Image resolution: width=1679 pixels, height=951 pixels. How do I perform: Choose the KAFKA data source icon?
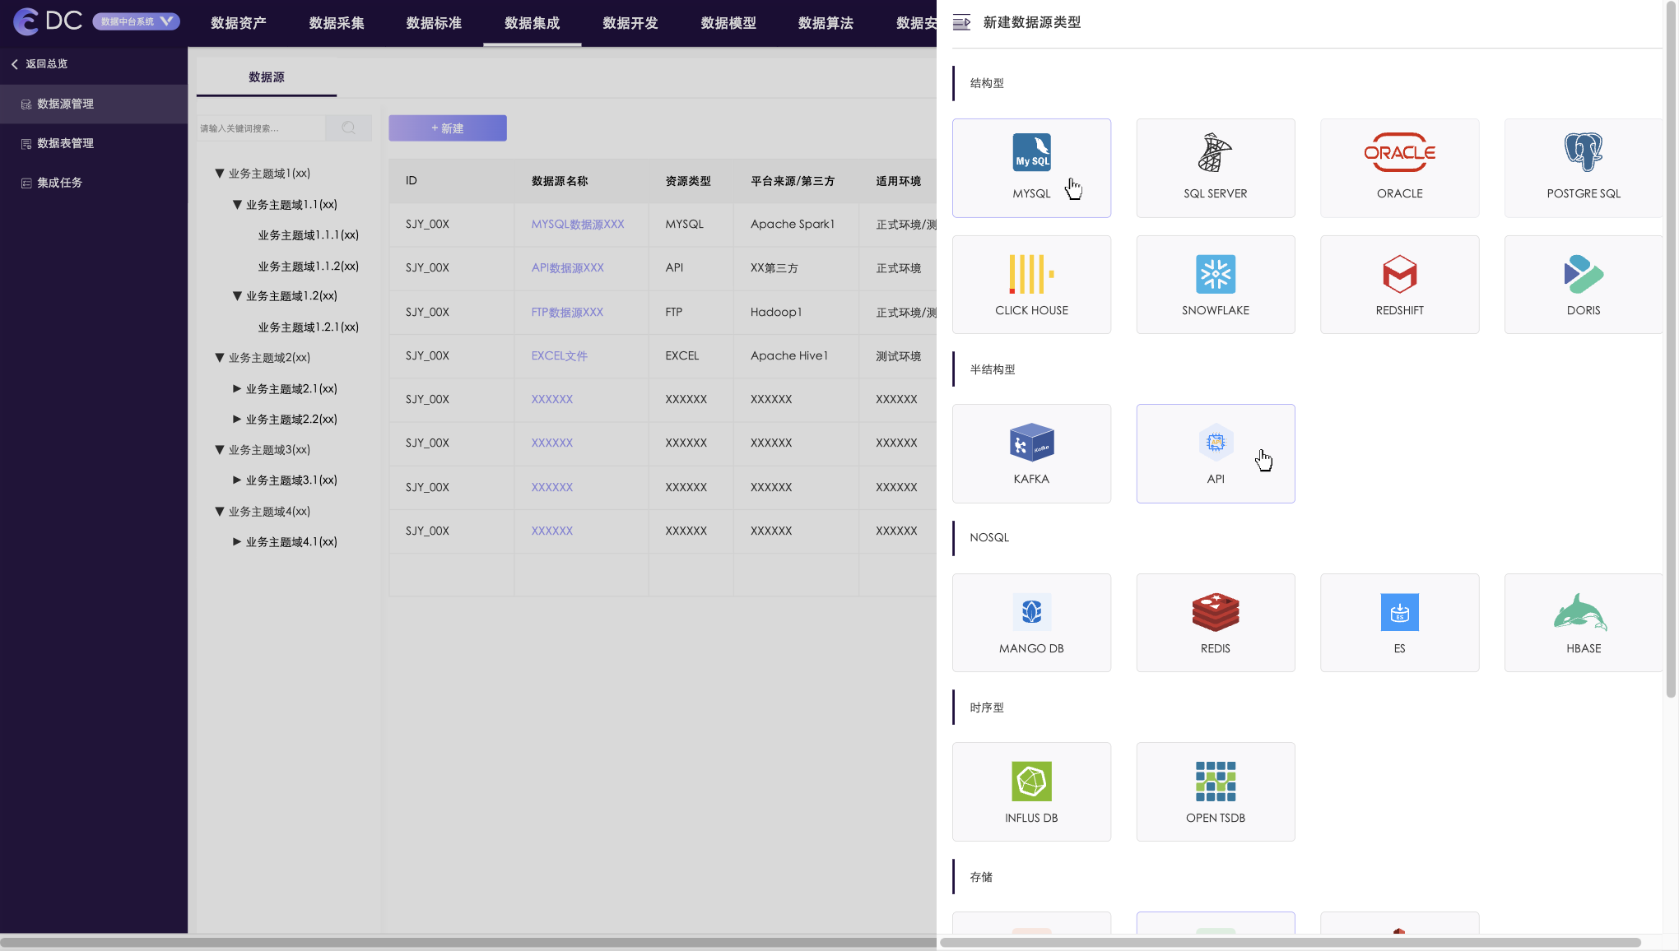[x=1031, y=443]
